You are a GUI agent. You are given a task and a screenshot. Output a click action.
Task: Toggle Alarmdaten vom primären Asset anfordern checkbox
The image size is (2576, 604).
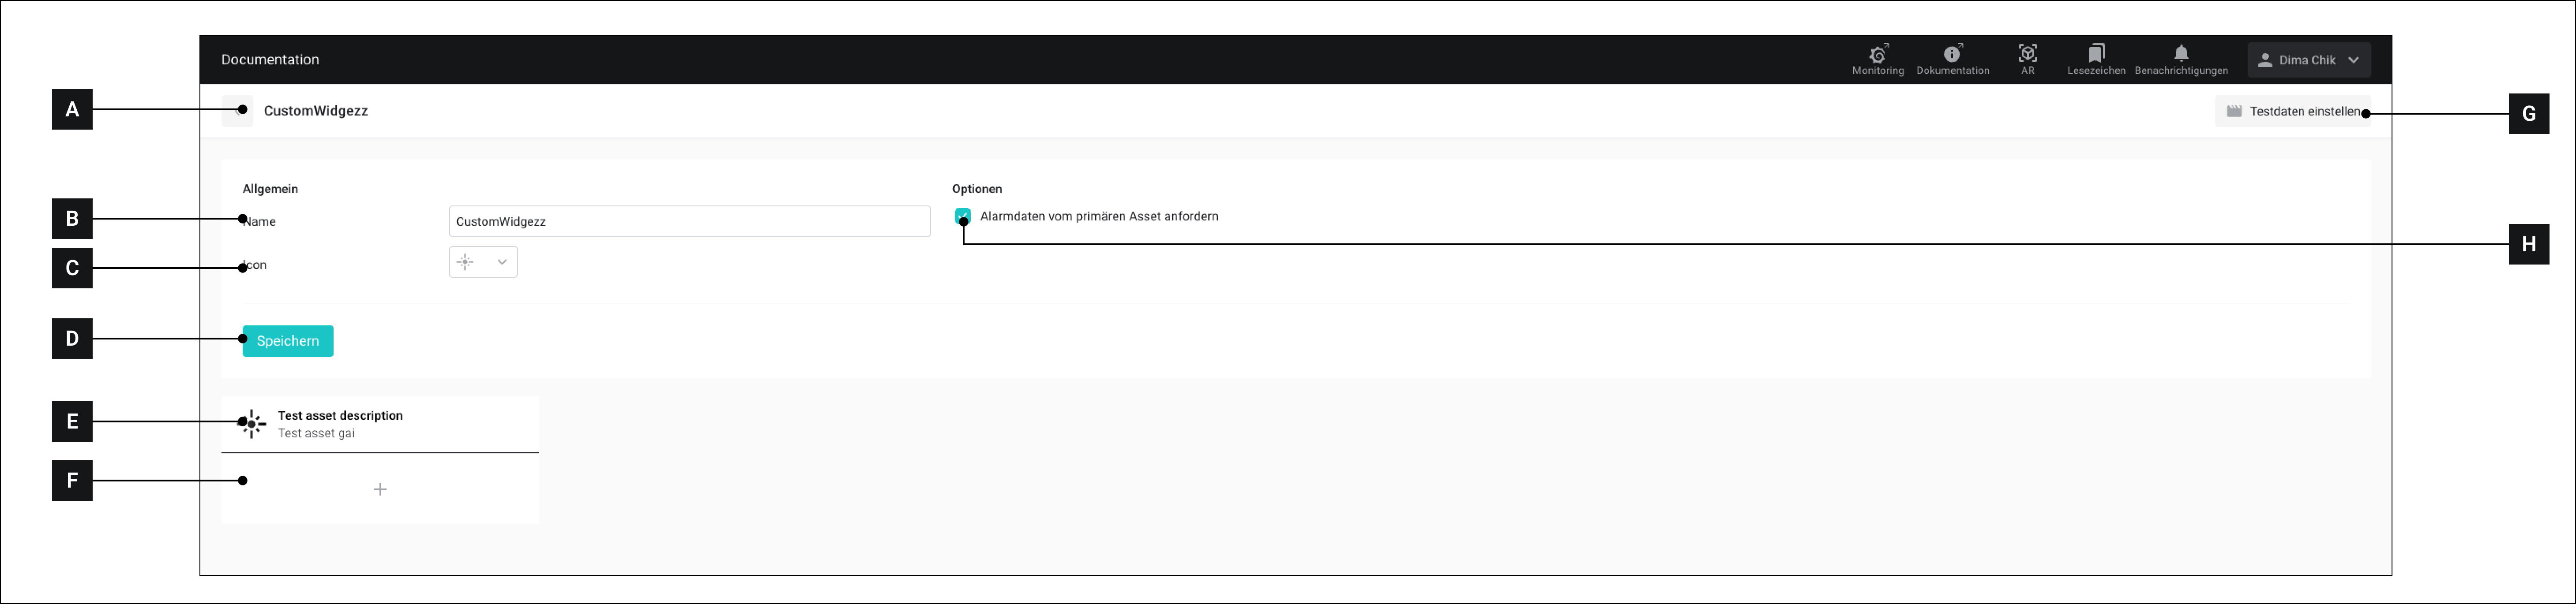point(962,216)
